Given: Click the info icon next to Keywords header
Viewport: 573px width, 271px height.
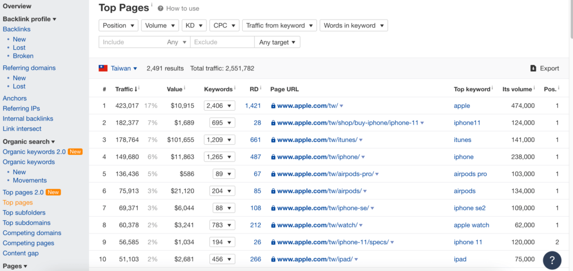Looking at the screenshot, I should [x=234, y=88].
